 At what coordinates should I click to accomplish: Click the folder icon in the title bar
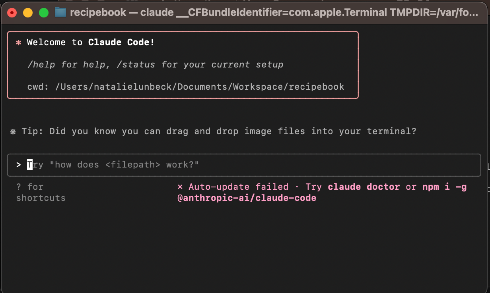pyautogui.click(x=60, y=12)
